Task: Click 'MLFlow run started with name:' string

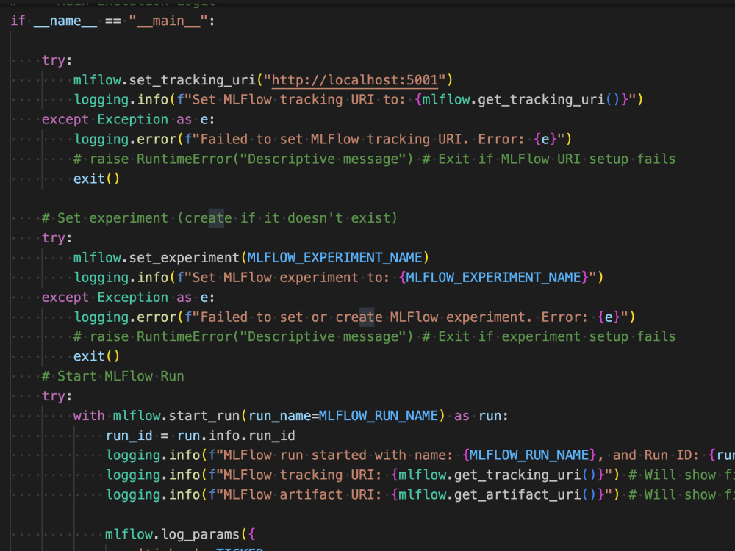Action: 338,455
